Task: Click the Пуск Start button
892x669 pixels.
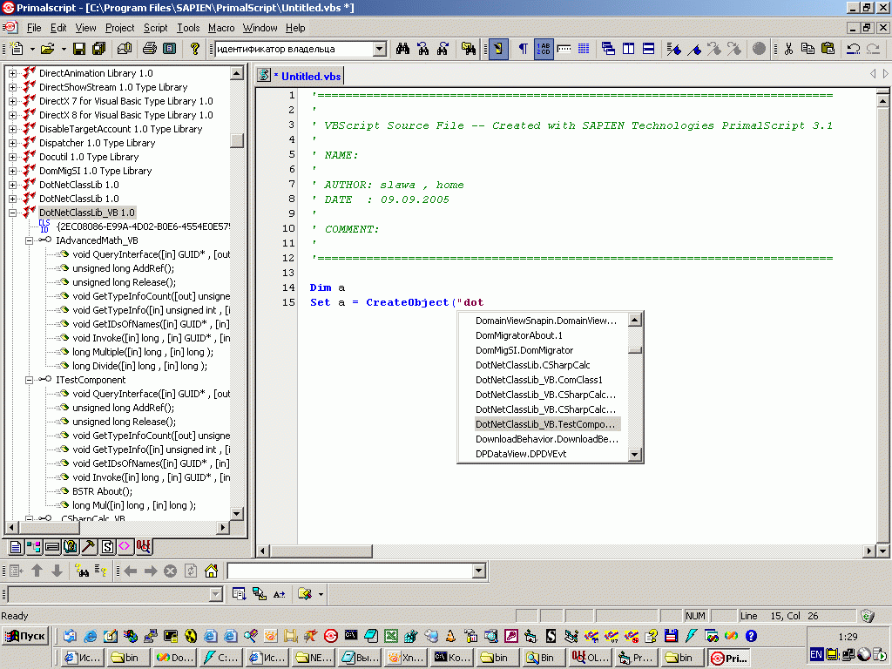Action: point(25,636)
